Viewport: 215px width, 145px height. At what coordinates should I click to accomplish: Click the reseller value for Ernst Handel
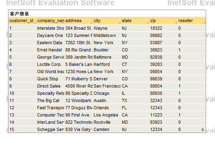point(192,50)
